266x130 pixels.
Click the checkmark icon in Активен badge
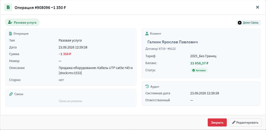click(x=193, y=70)
